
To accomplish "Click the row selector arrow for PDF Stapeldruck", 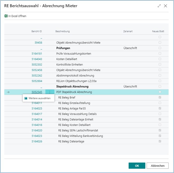I will coord(8,92).
